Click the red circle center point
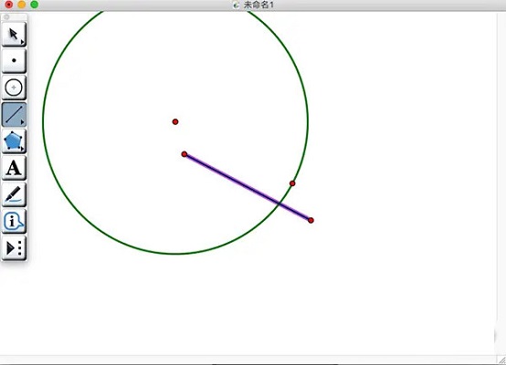 tap(175, 121)
